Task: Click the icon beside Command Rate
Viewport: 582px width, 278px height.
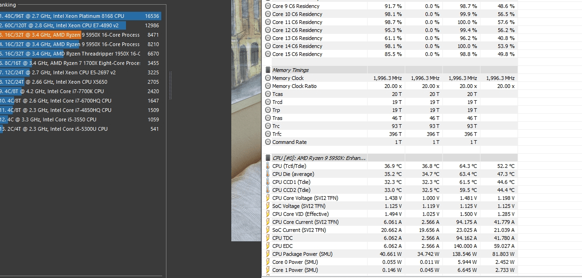Action: click(268, 142)
